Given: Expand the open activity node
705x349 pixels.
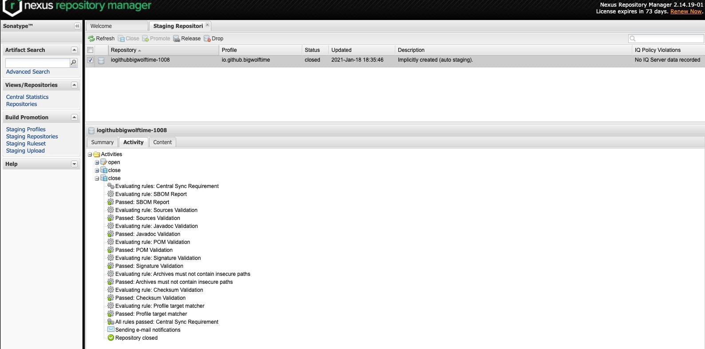Looking at the screenshot, I should 97,163.
